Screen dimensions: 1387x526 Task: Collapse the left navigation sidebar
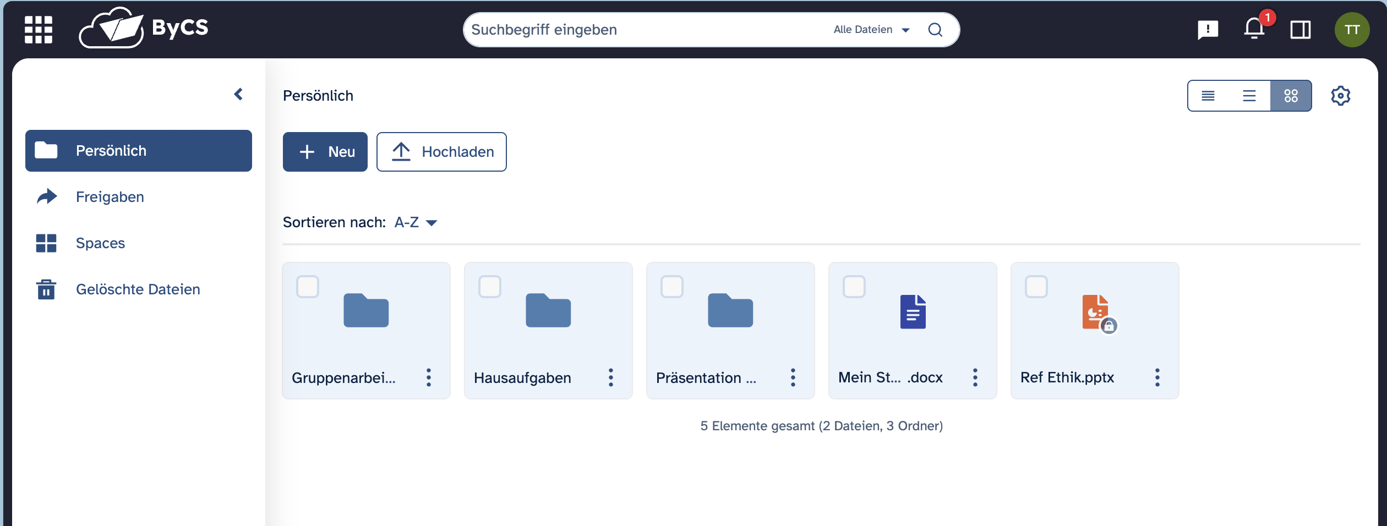click(238, 95)
